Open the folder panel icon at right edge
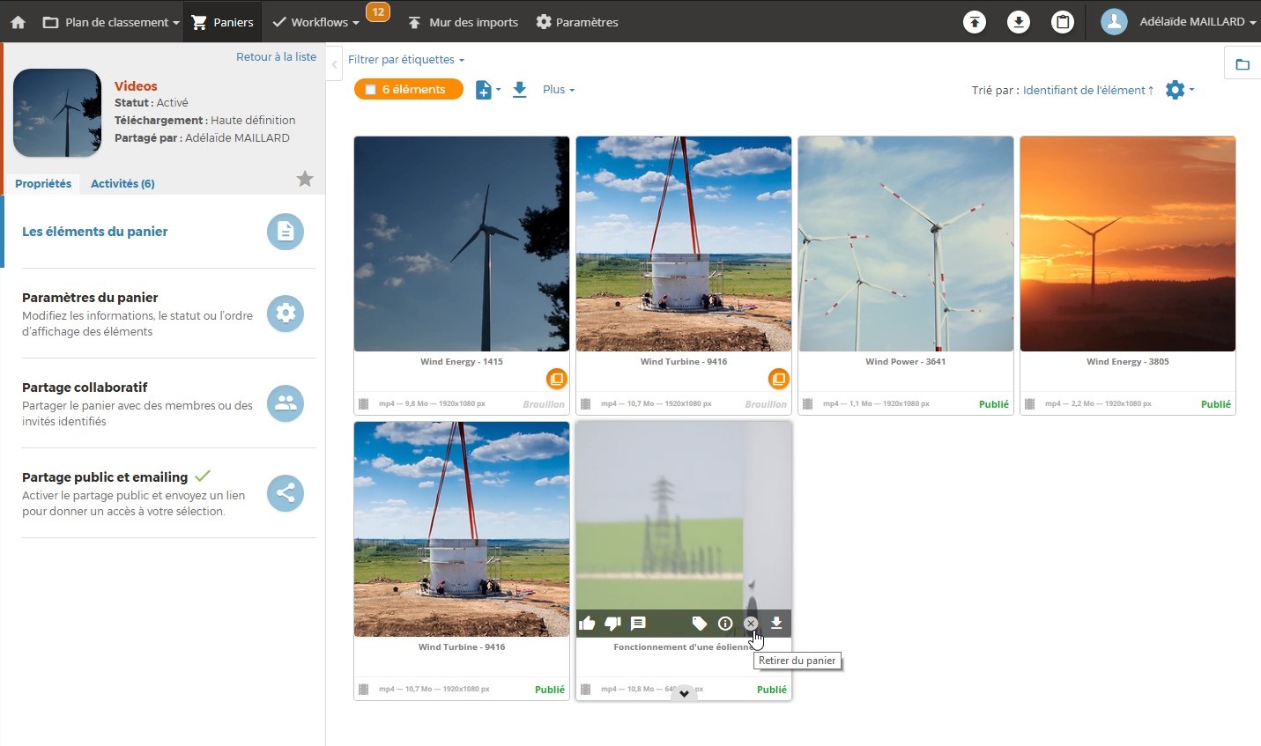Viewport: 1261px width, 746px height. (x=1242, y=64)
